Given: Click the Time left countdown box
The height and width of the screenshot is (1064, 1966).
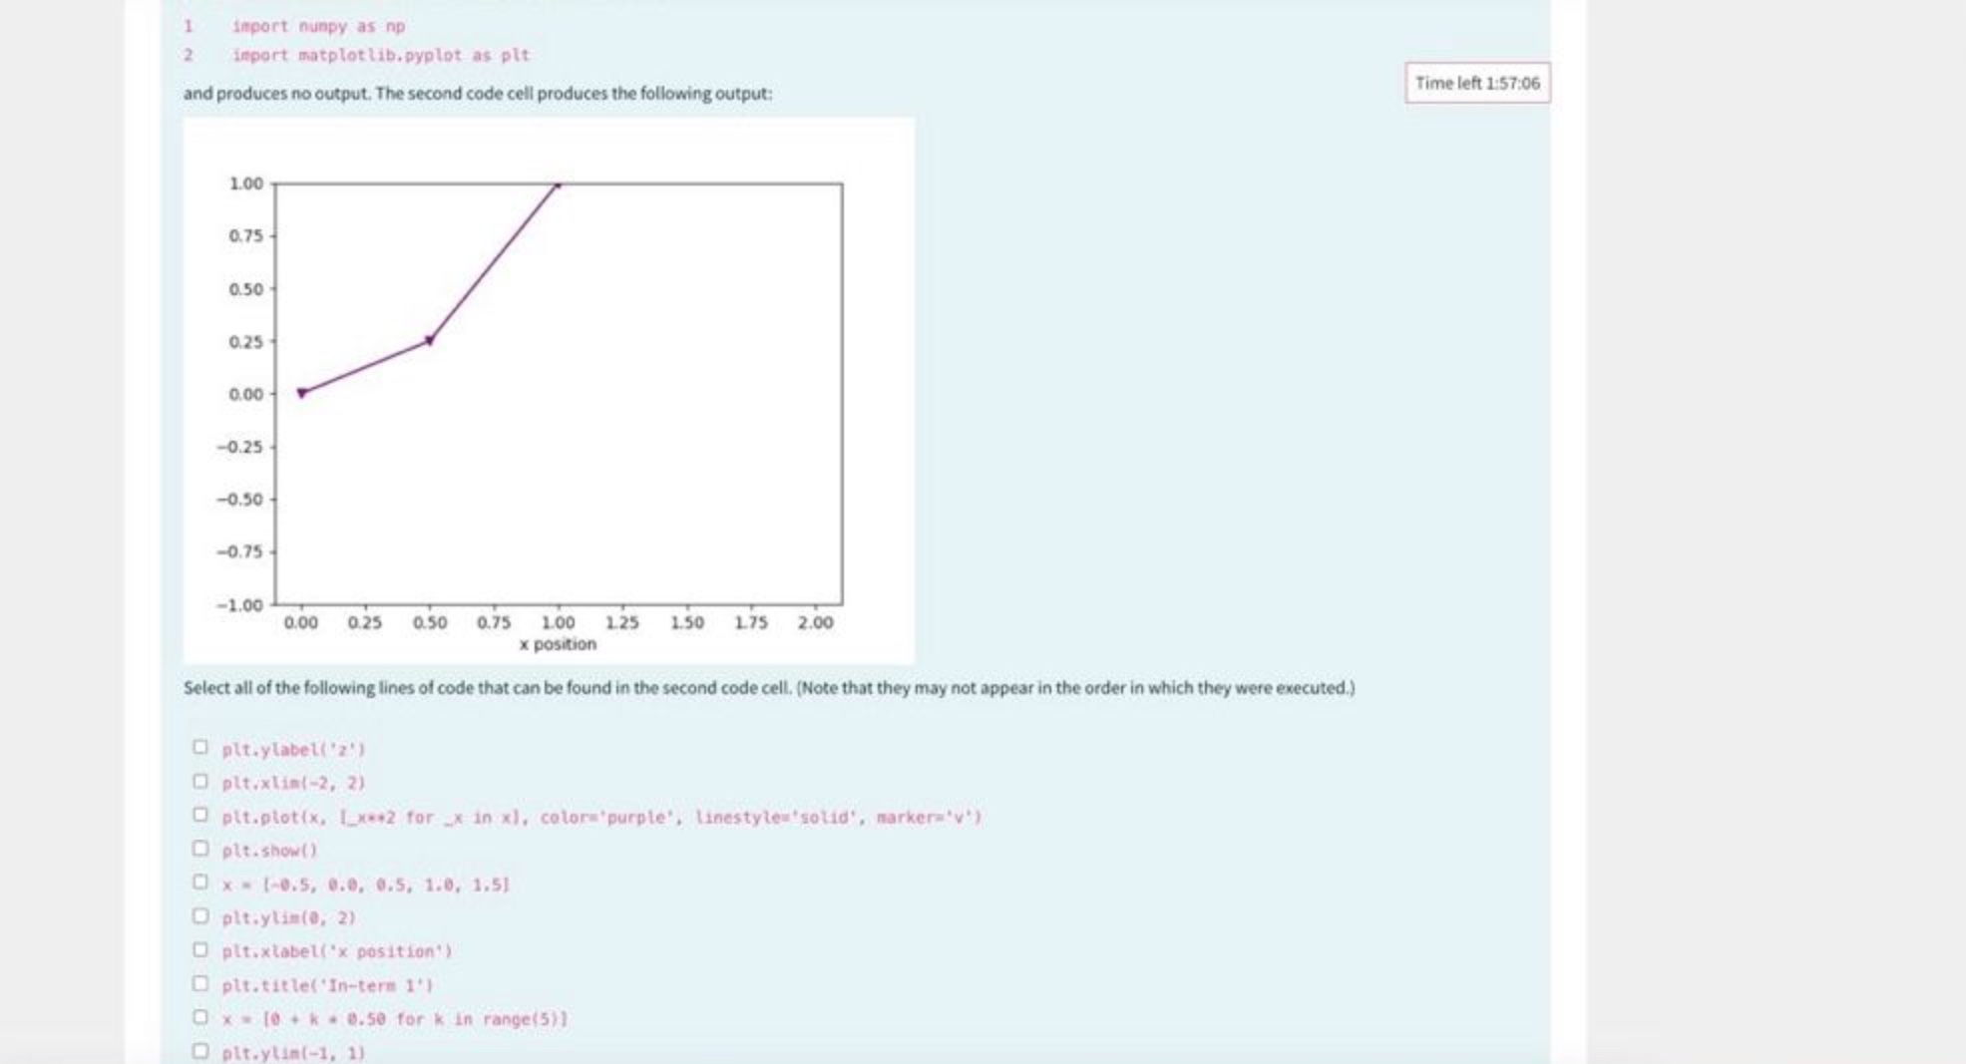Looking at the screenshot, I should tap(1477, 83).
